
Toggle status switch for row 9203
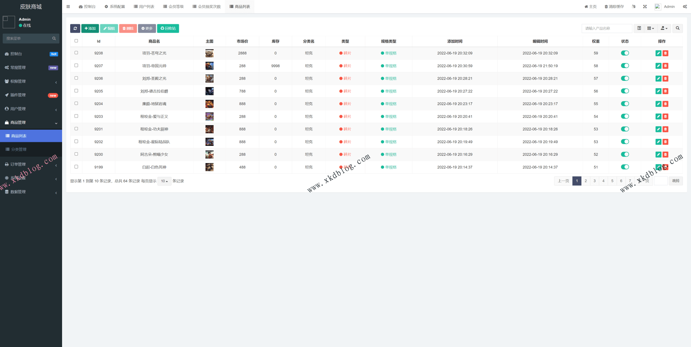coord(625,116)
